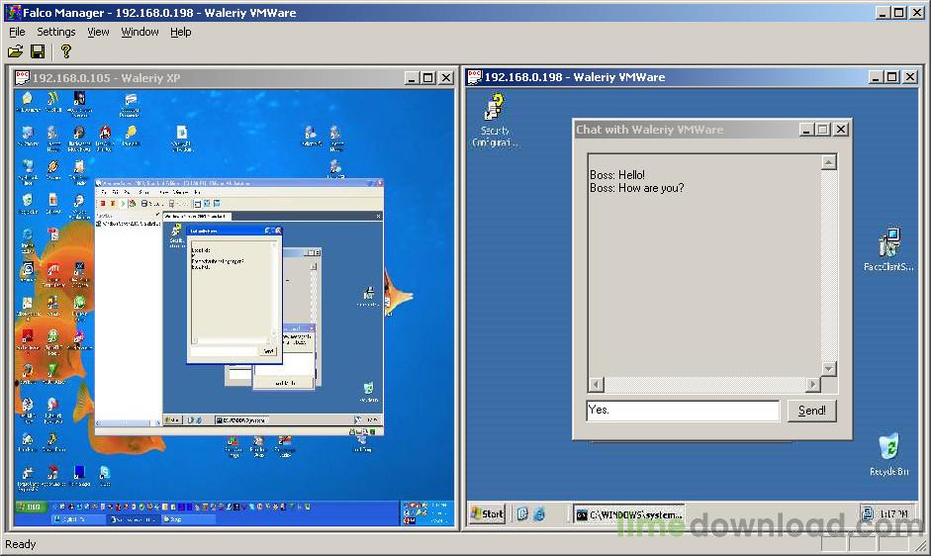Open the Window menu
Screen dimensions: 931x556
[140, 32]
